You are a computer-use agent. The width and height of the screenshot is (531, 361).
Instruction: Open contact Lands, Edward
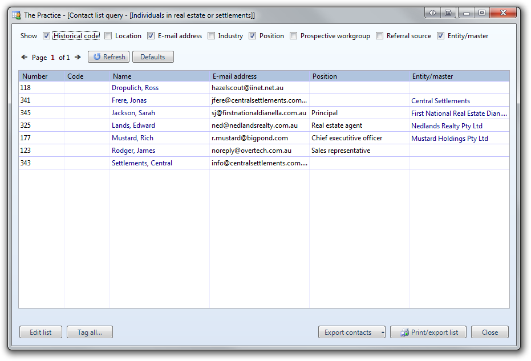(x=133, y=125)
